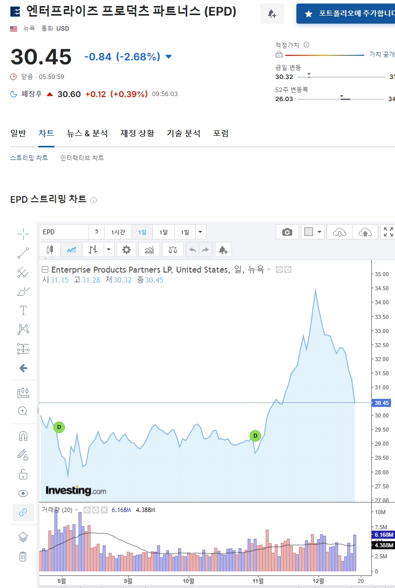Toggle stay in drawing mode pencil-lock icon
This screenshot has width=395, height=588.
pyautogui.click(x=23, y=455)
